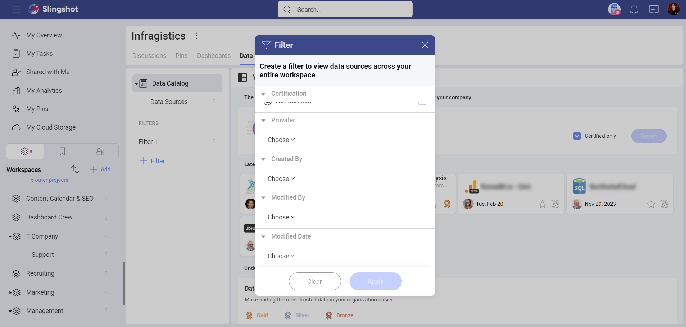686x327 pixels.
Task: Open the Content Calendar & SEO workspace
Action: 60,199
